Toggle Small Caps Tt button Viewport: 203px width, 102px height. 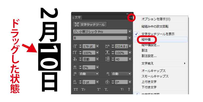(x=83, y=89)
